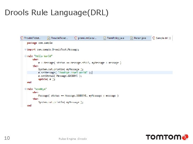Image resolution: width=193 pixels, height=144 pixels.
Task: Click the "Rules Engine :Drools" footer text
Action: tap(73, 139)
